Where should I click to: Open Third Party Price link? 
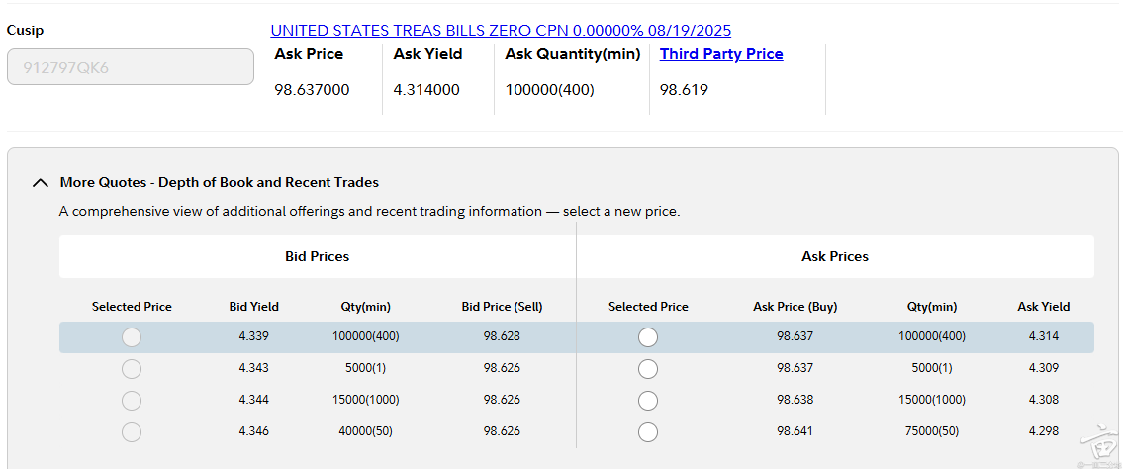(x=721, y=54)
